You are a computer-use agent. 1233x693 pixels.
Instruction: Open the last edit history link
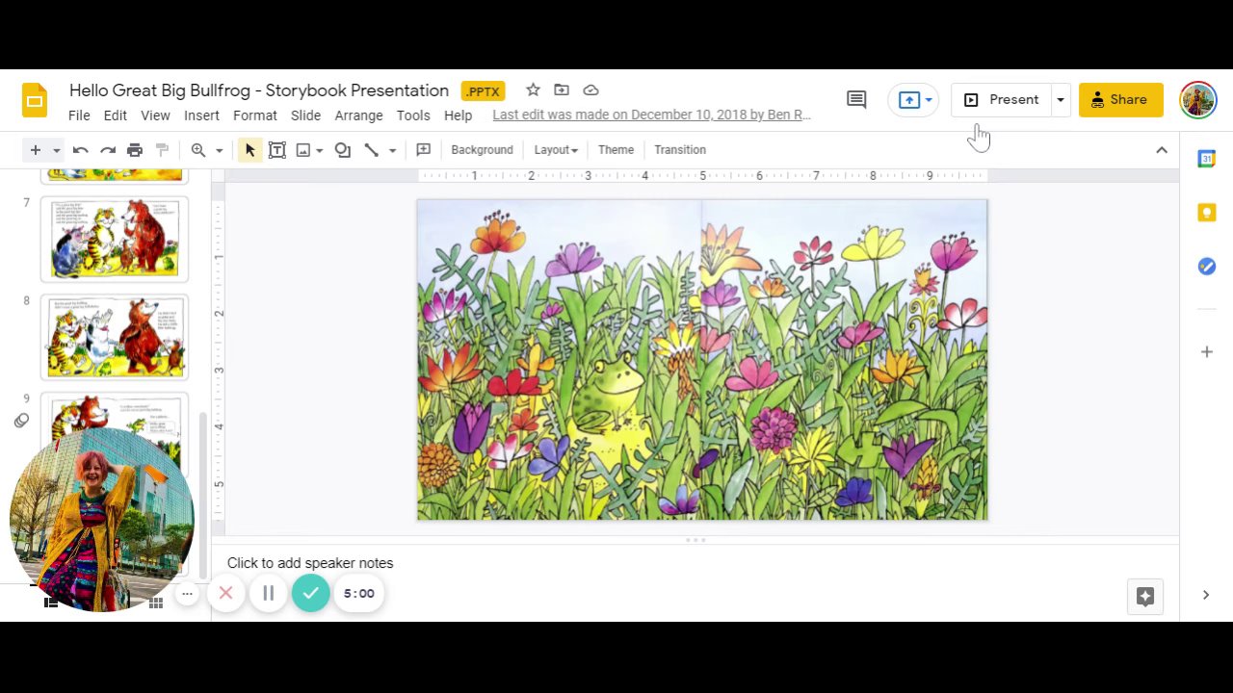click(651, 115)
